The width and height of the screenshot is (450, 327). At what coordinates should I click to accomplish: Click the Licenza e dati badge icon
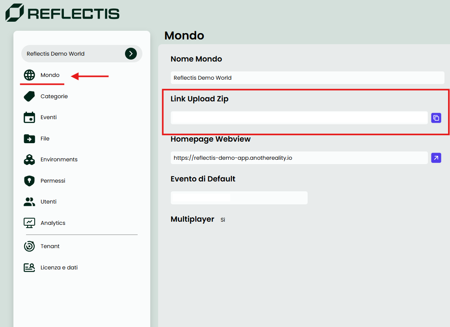pyautogui.click(x=29, y=267)
